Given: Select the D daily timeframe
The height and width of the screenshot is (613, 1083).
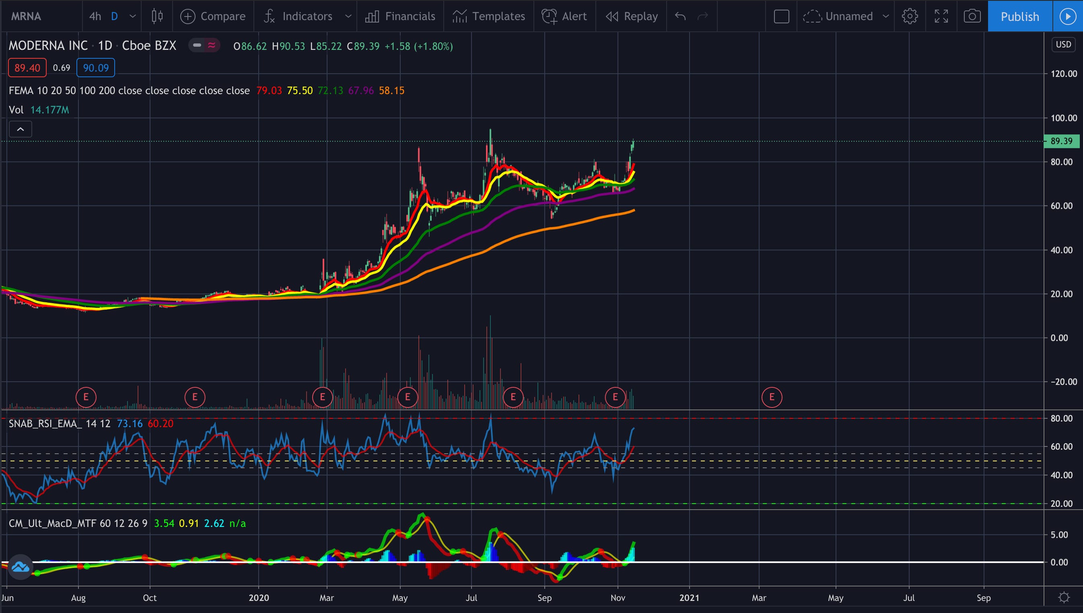Looking at the screenshot, I should pos(114,16).
